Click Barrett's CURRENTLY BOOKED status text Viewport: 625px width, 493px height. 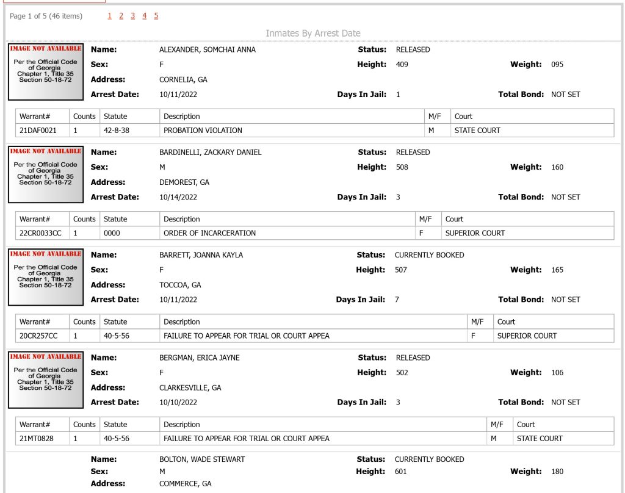(x=429, y=255)
